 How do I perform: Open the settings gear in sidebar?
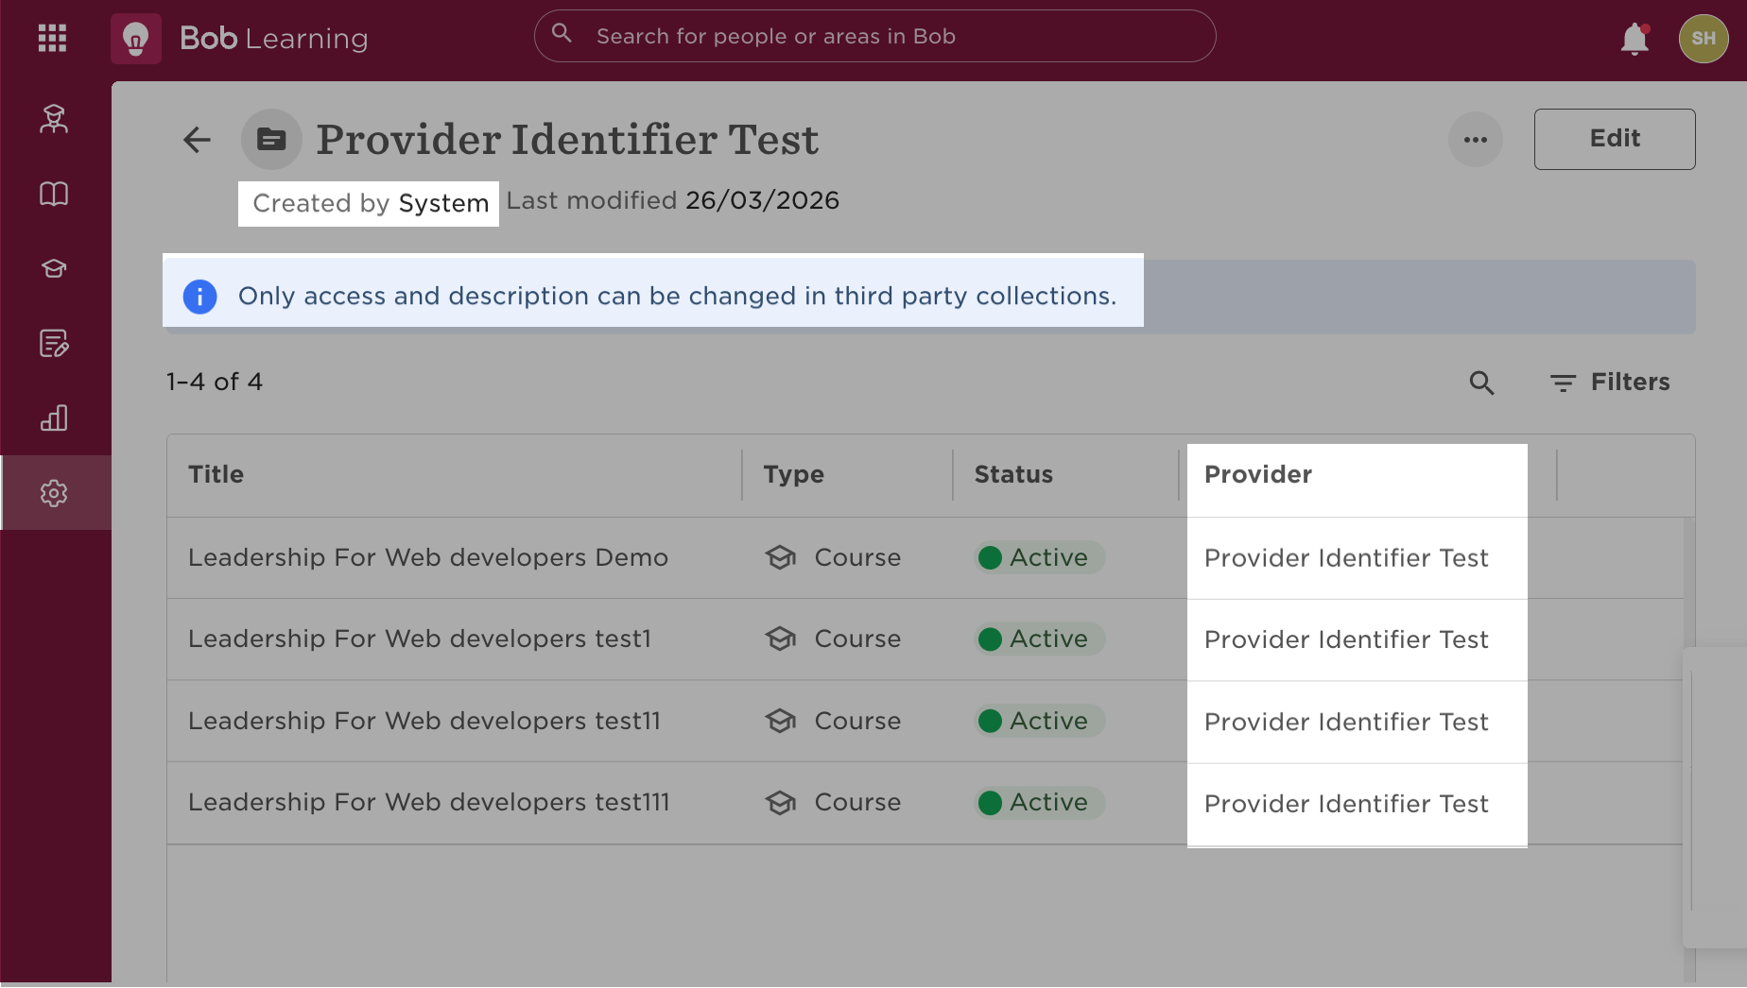tap(54, 493)
